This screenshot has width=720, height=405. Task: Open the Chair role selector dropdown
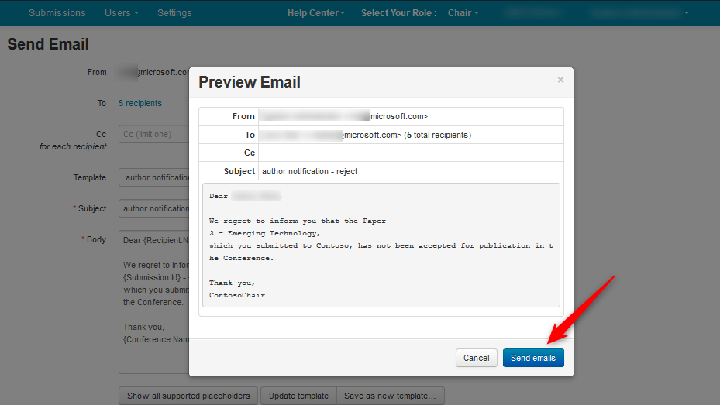(x=463, y=13)
